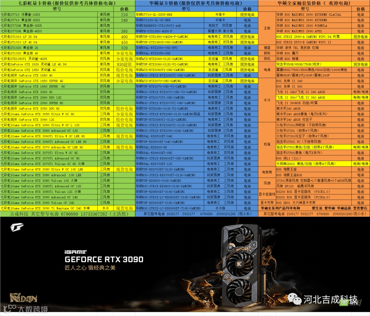This screenshot has width=370, height=316.
Task: Click the GEFORCE RTX 3090 banner headline
Action: (104, 260)
